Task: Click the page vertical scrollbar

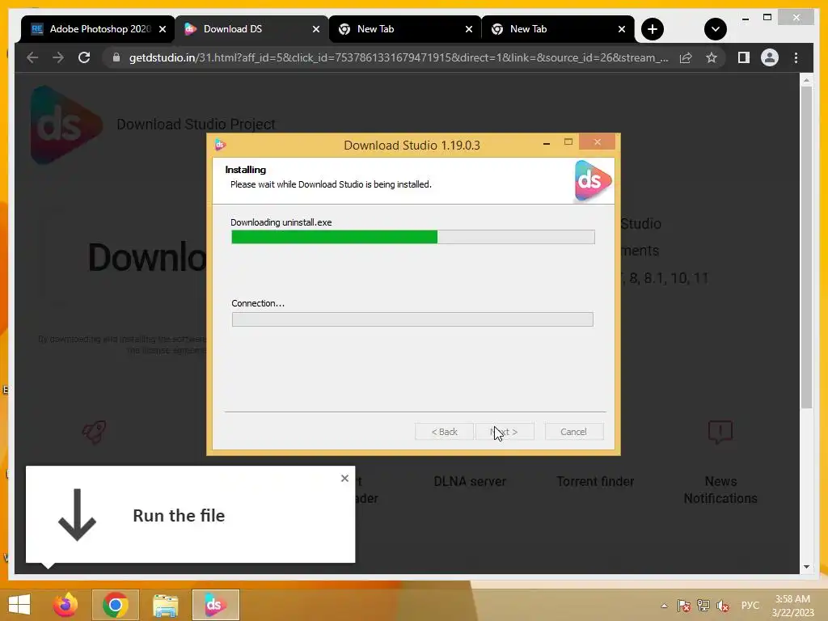Action: pyautogui.click(x=806, y=247)
